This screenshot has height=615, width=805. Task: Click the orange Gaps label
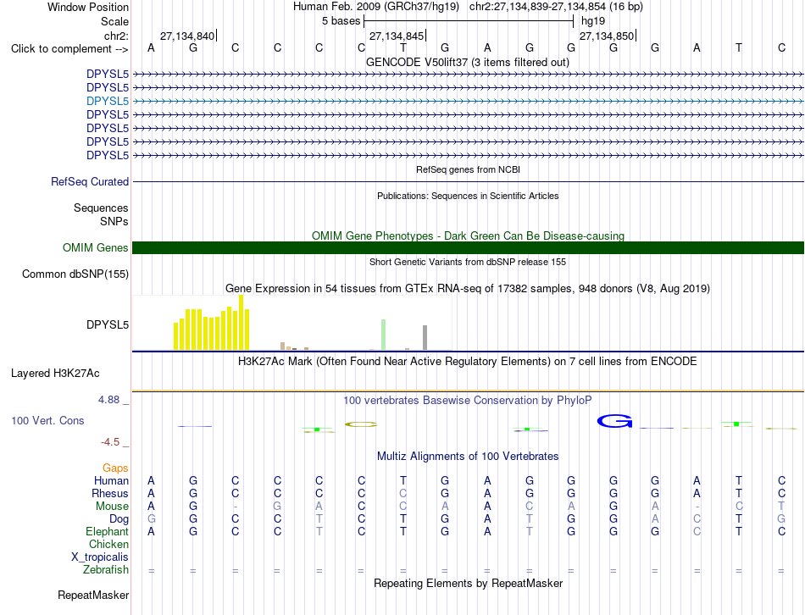[x=115, y=468]
